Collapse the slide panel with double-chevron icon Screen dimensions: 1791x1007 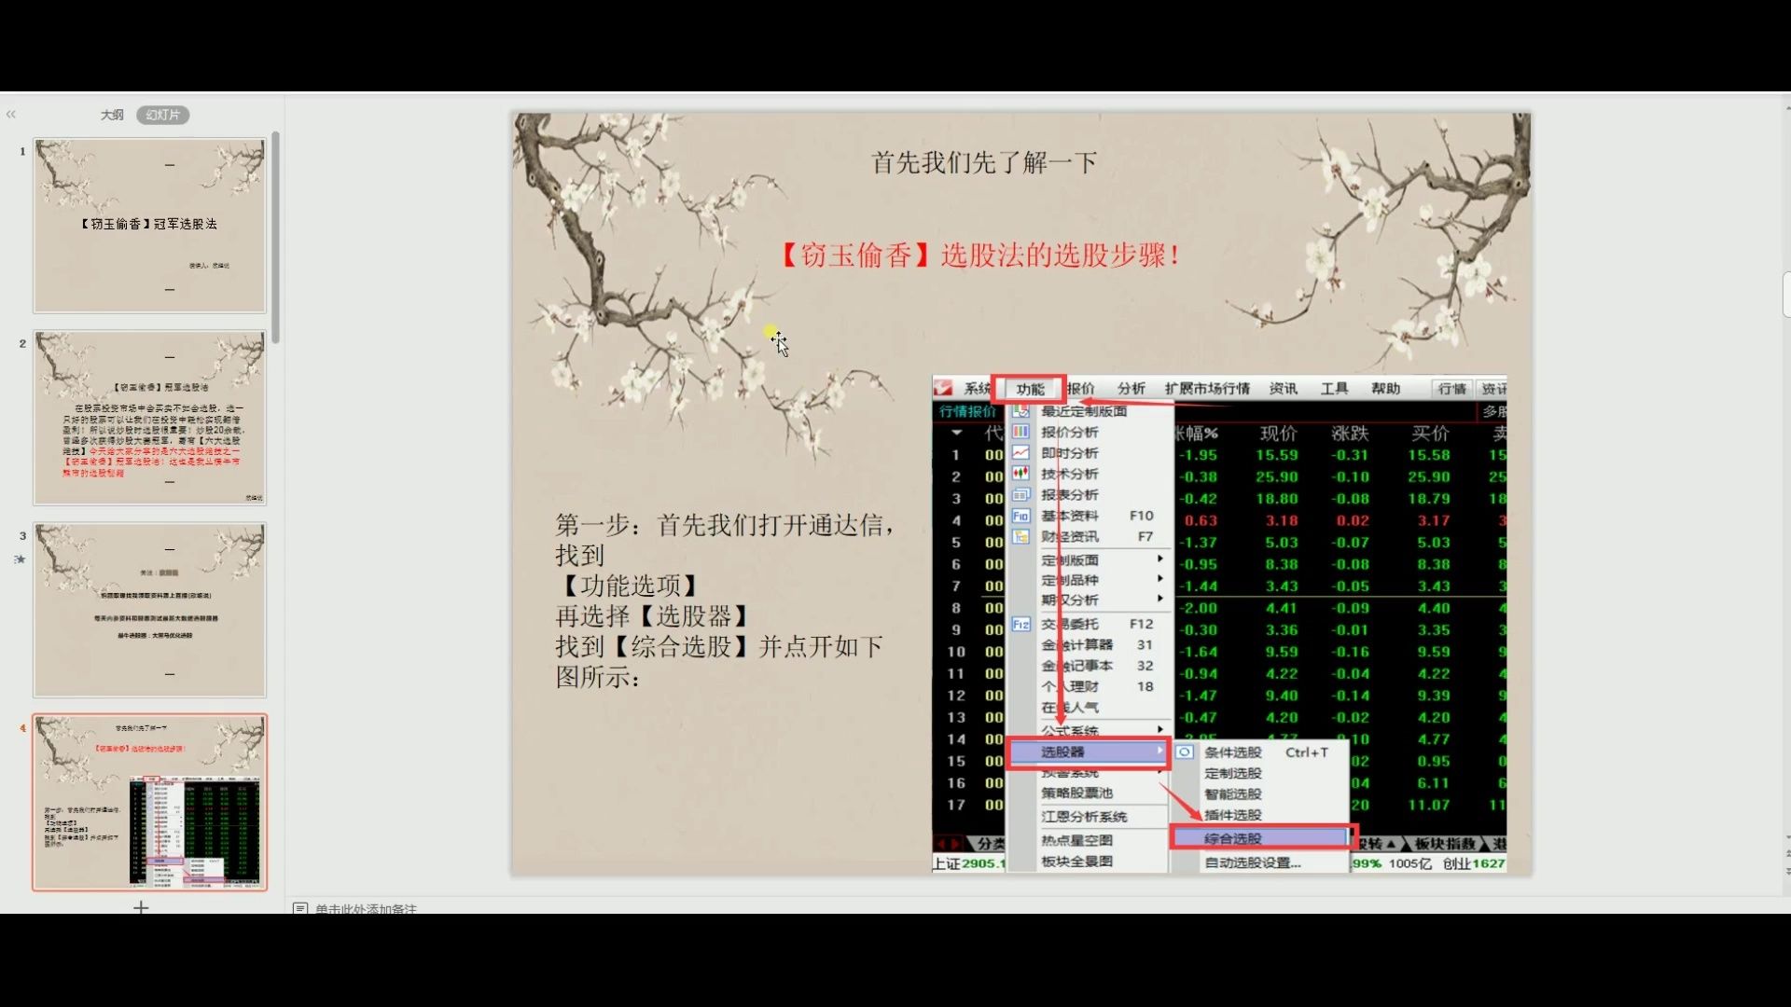click(11, 115)
